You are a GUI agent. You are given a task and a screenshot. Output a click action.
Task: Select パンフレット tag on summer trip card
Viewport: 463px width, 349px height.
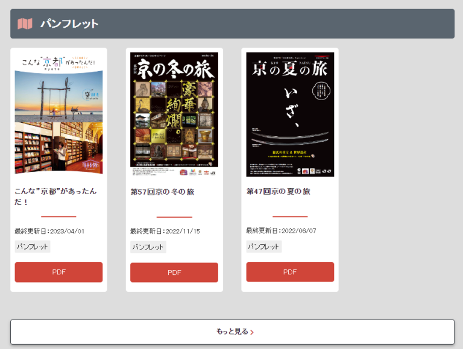click(x=264, y=247)
